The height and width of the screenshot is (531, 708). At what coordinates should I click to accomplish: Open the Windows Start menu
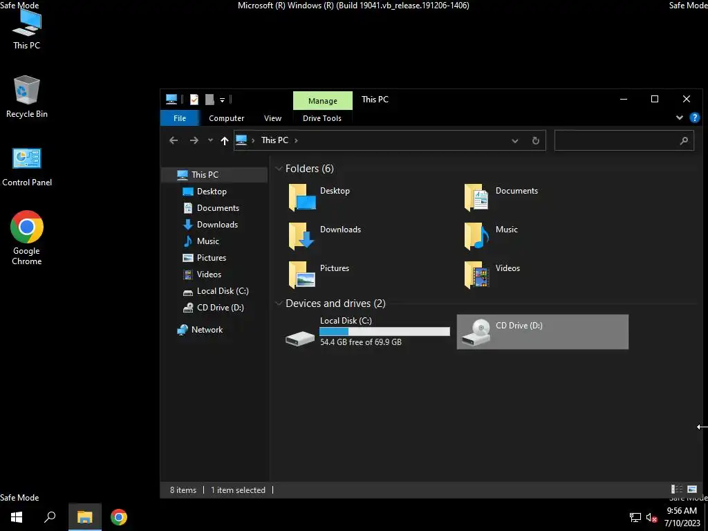[17, 517]
